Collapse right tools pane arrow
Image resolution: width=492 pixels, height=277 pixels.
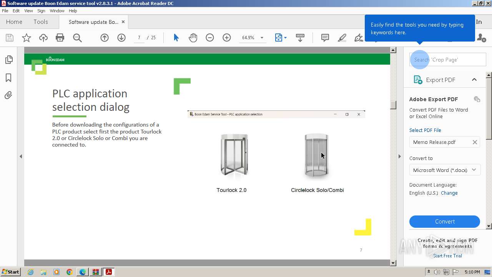coord(399,156)
